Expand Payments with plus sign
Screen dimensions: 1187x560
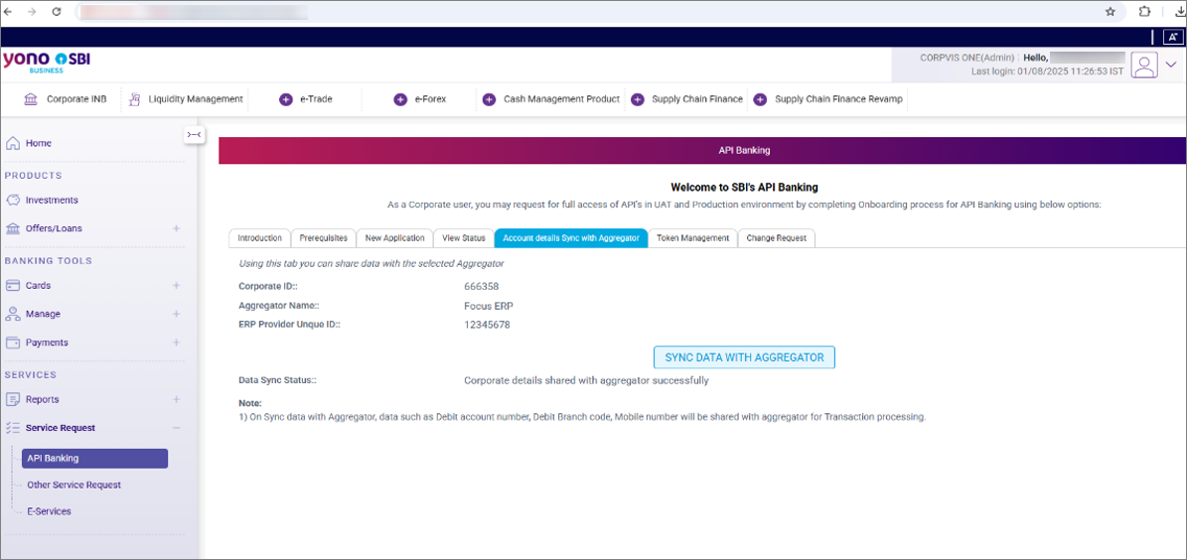176,342
